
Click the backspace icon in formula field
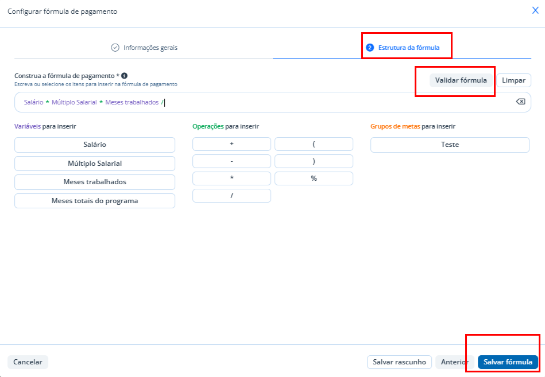520,102
